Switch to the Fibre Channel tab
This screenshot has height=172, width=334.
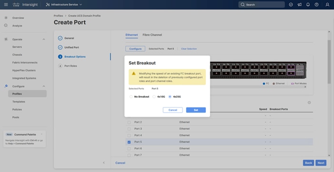152,35
